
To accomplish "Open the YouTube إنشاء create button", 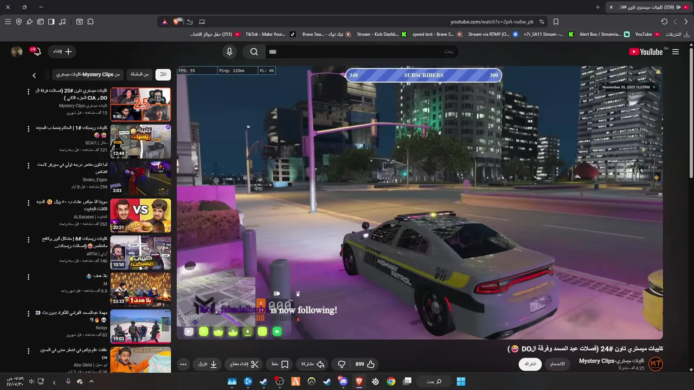I will tap(62, 51).
